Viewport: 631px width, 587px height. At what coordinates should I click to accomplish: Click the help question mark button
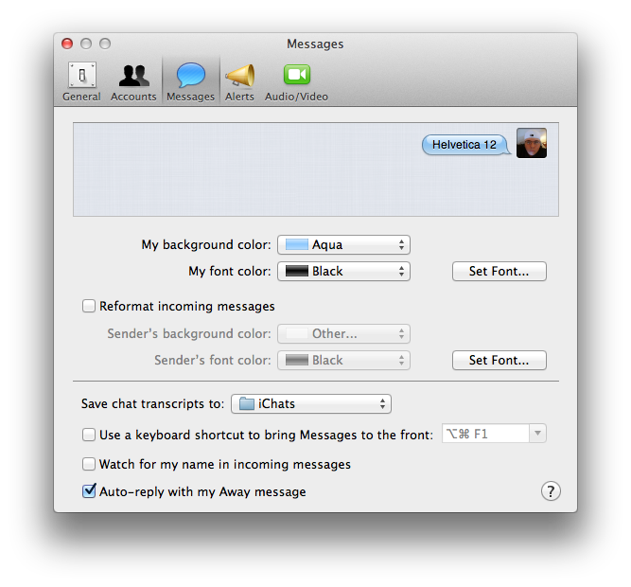[551, 491]
